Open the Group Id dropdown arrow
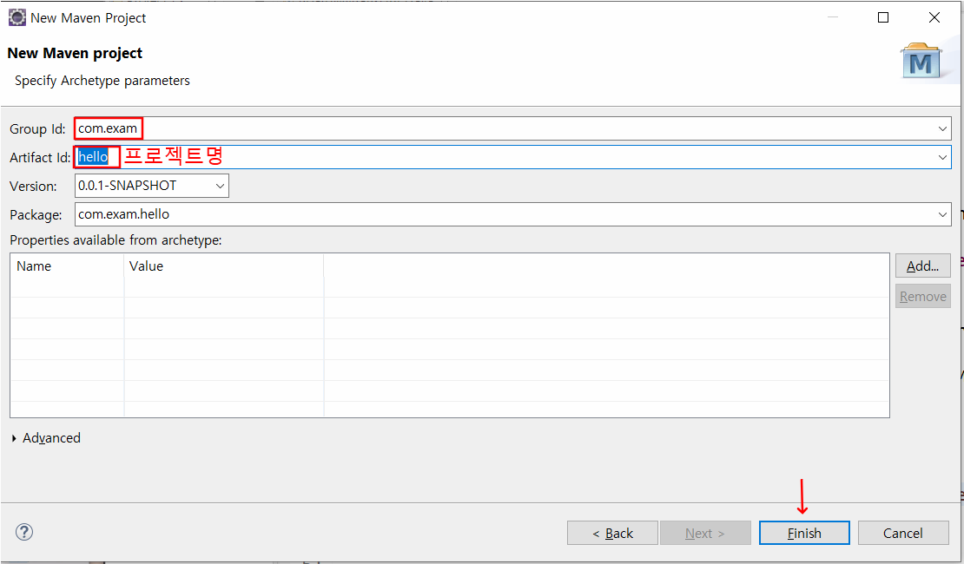Viewport: 964px width, 564px height. pos(942,129)
